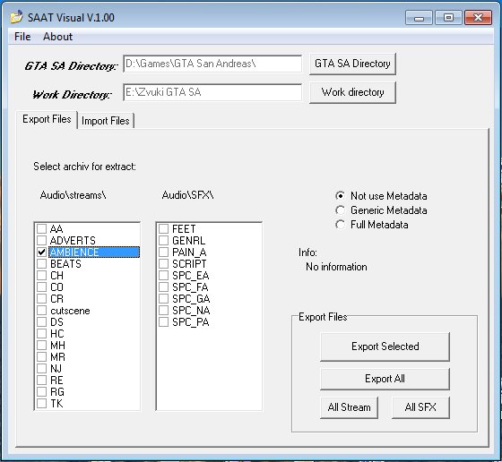Select the Not use Metadata option

tap(340, 196)
